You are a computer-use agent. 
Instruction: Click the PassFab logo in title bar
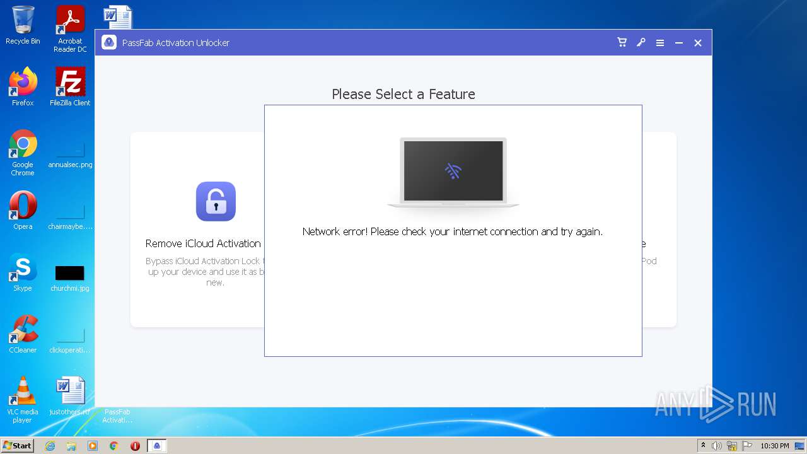click(109, 42)
